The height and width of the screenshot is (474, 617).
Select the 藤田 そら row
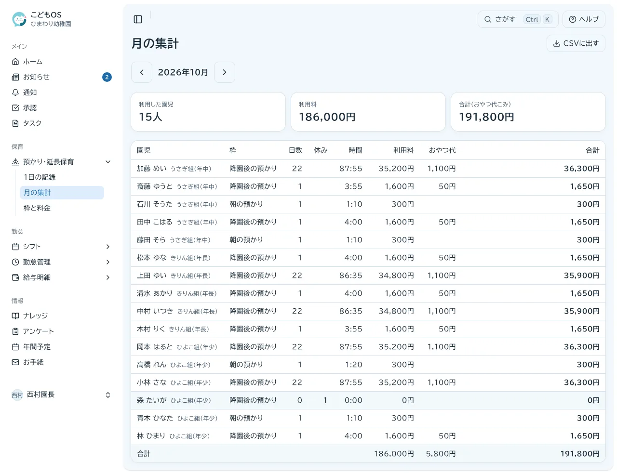368,240
